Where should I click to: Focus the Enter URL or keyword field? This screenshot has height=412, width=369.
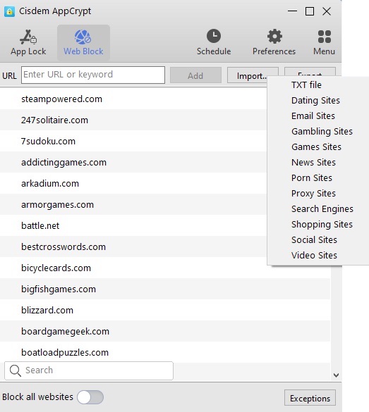tap(93, 75)
